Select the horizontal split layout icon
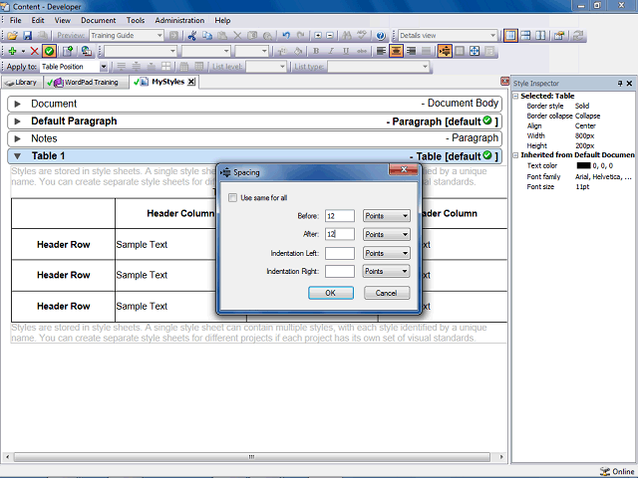The image size is (638, 478). (x=525, y=36)
